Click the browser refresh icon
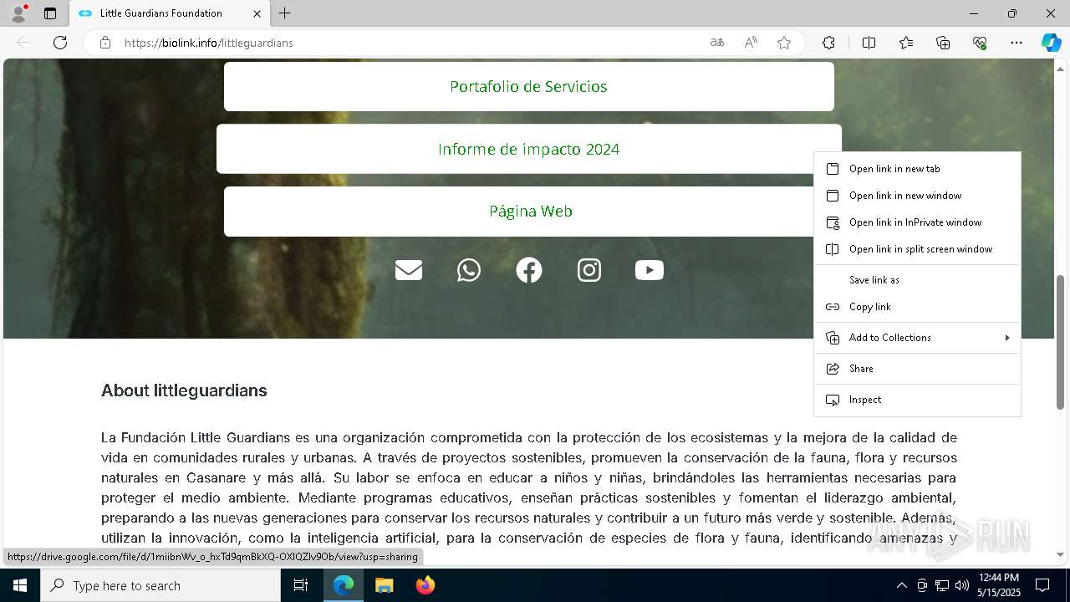 pyautogui.click(x=60, y=43)
